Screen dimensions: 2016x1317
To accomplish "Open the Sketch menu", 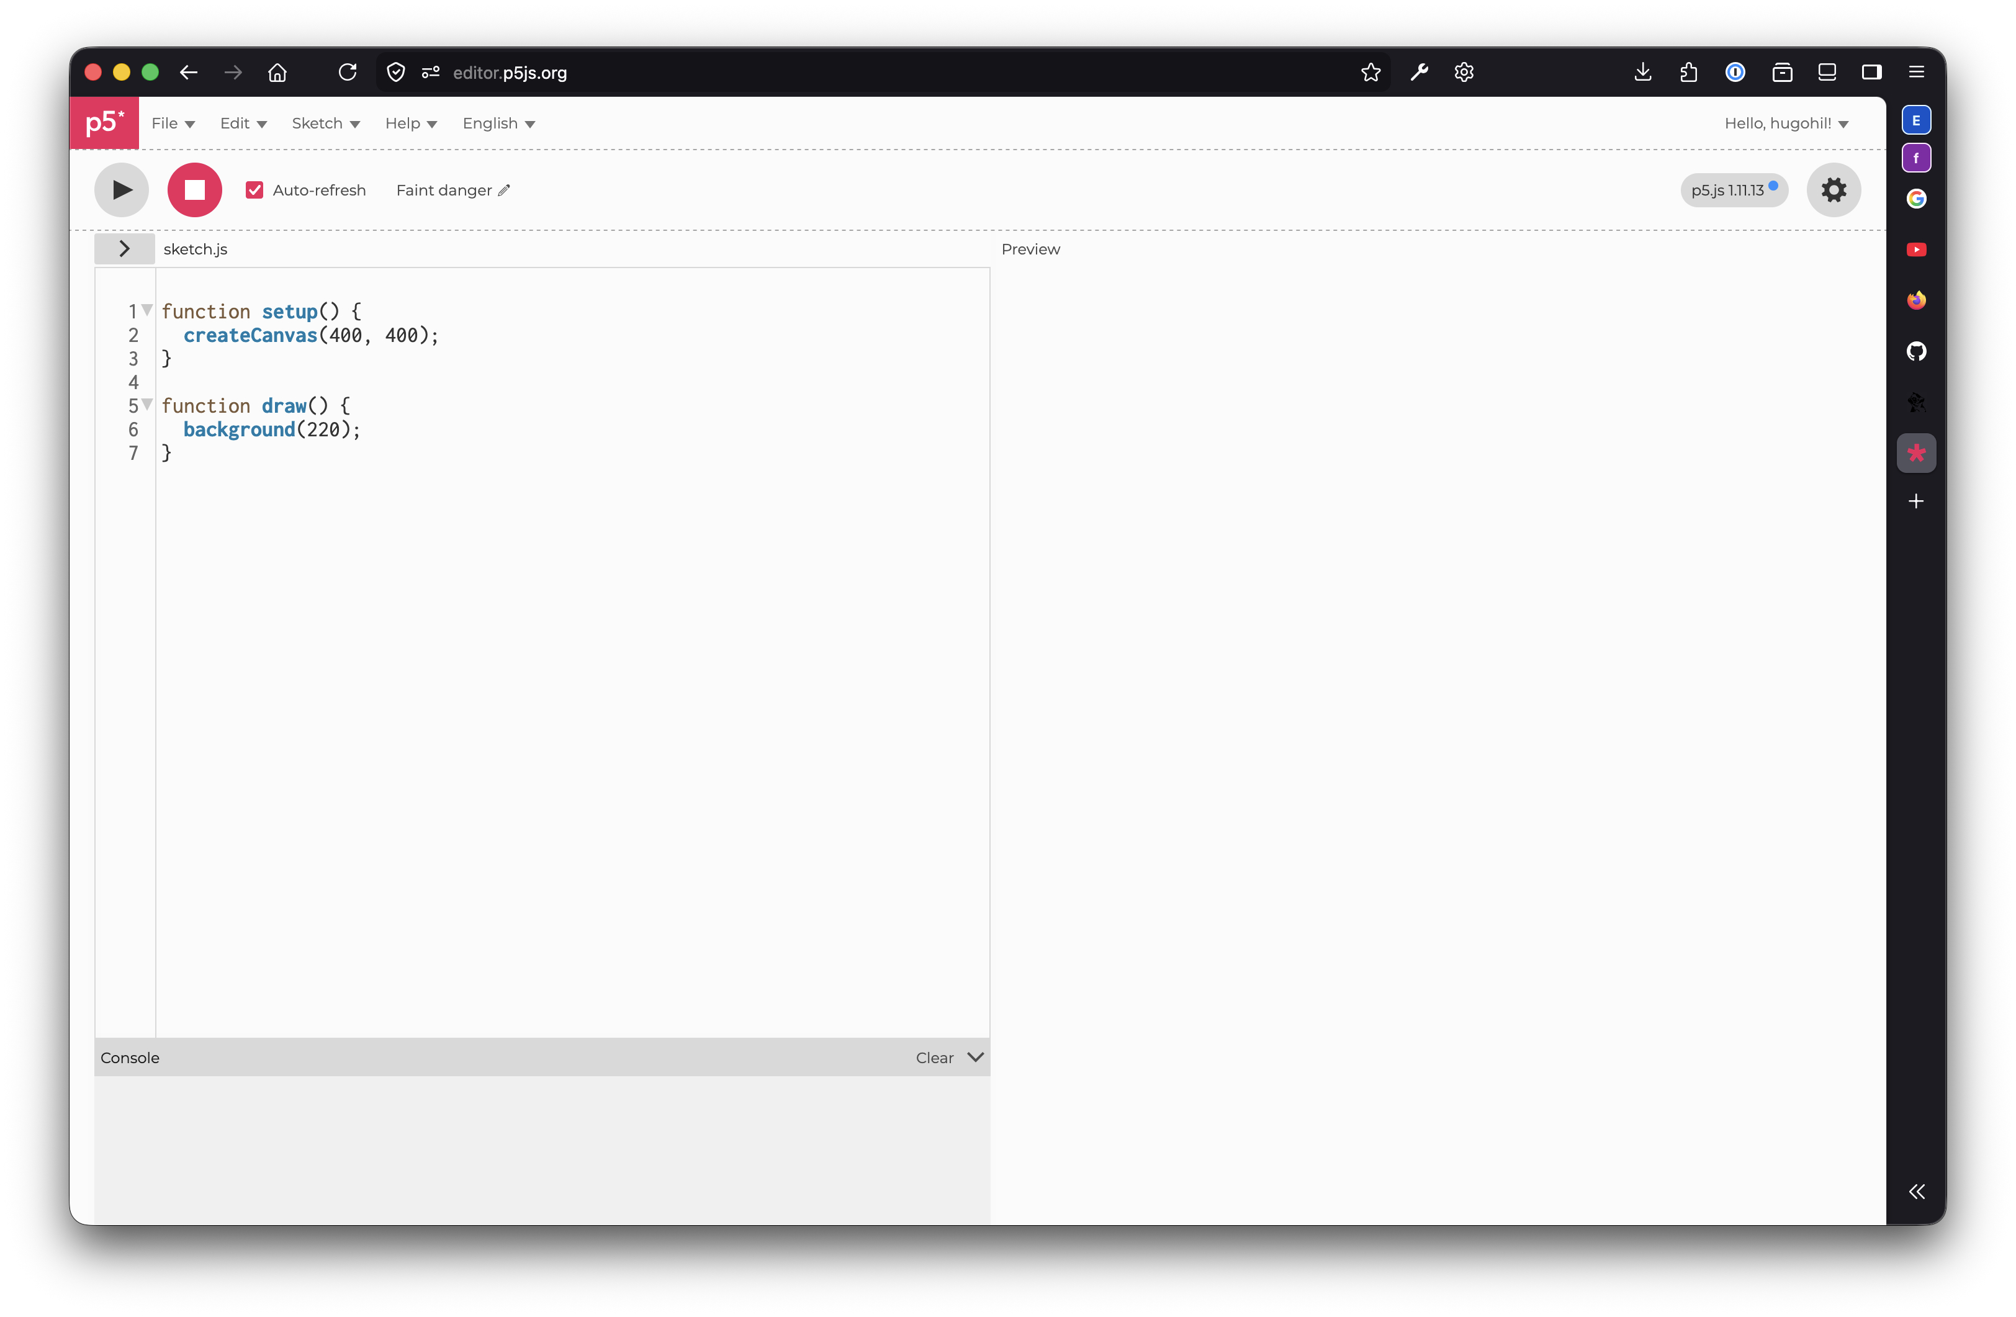I will click(326, 124).
